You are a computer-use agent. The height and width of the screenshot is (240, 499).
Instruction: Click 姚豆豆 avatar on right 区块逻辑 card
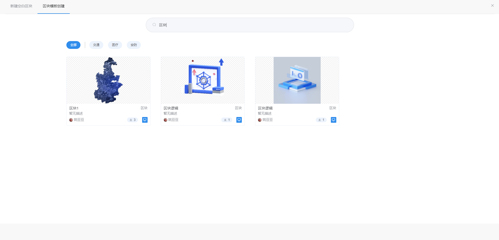click(260, 120)
